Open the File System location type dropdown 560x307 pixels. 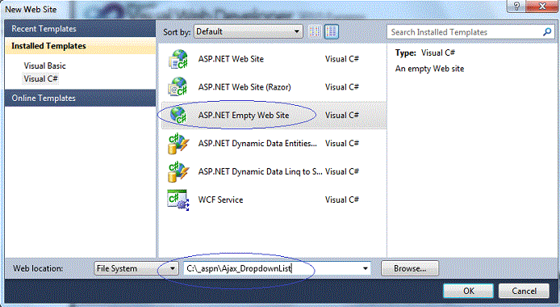136,268
